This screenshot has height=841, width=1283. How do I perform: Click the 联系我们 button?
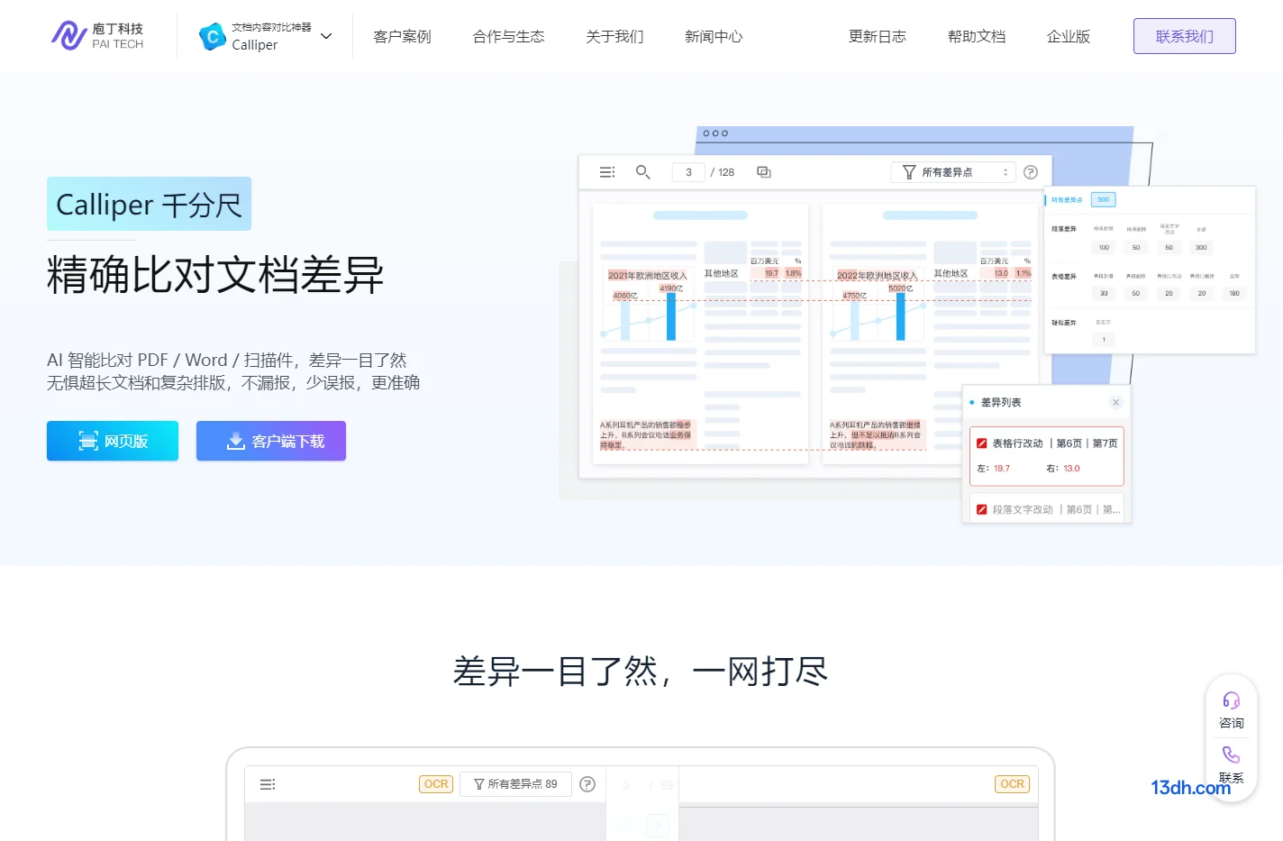(x=1184, y=36)
